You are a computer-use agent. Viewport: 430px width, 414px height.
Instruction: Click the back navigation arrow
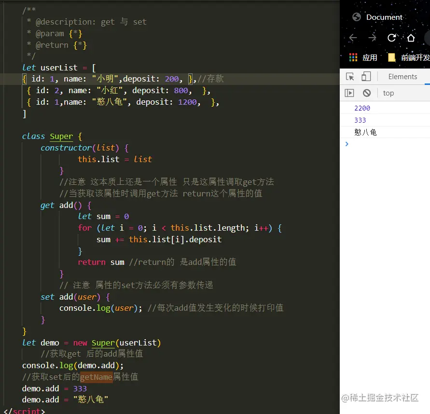coord(353,38)
